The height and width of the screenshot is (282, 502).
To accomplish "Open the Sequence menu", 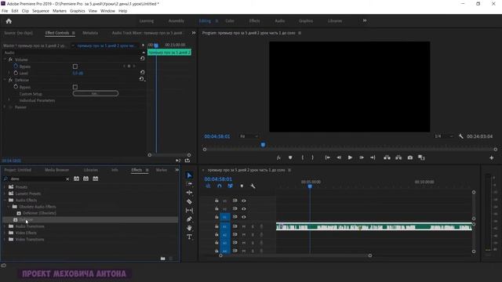I will 41,11.
